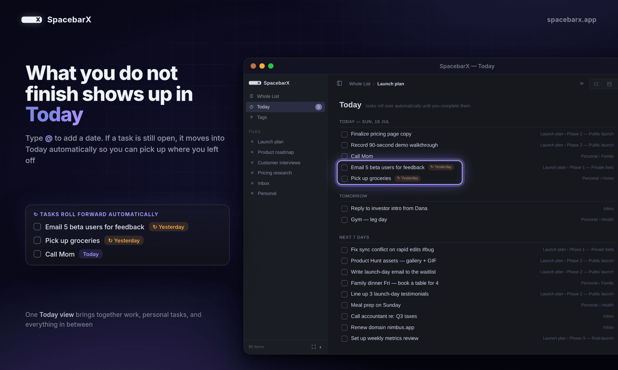Mark Pick up groceries as done in app window
This screenshot has height=370, width=618.
(x=344, y=178)
